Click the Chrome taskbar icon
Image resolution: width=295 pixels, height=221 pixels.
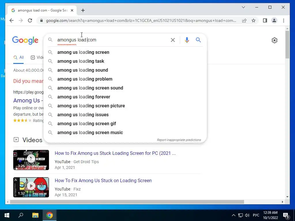tap(50, 215)
